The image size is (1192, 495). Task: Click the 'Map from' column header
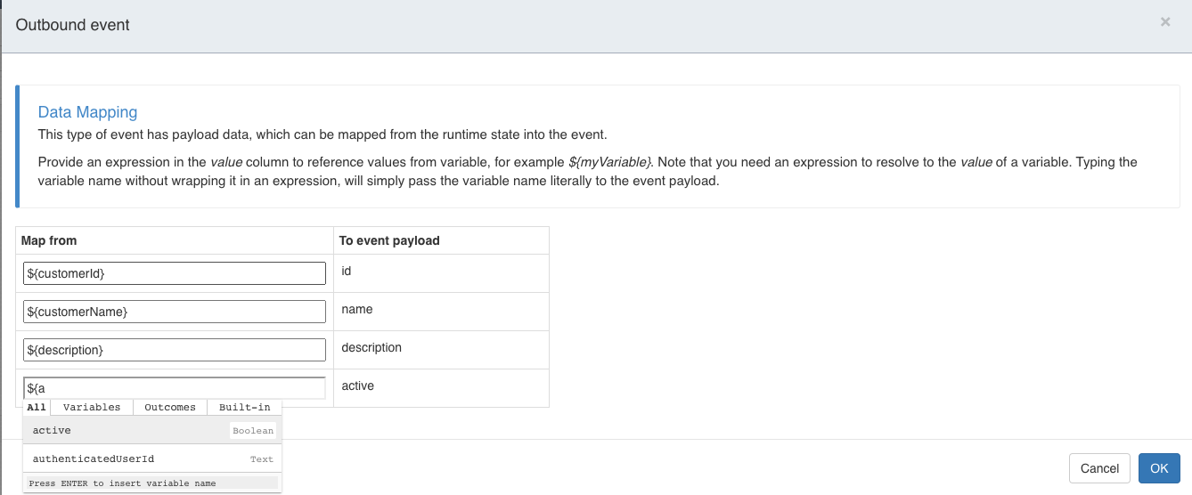[x=49, y=240]
